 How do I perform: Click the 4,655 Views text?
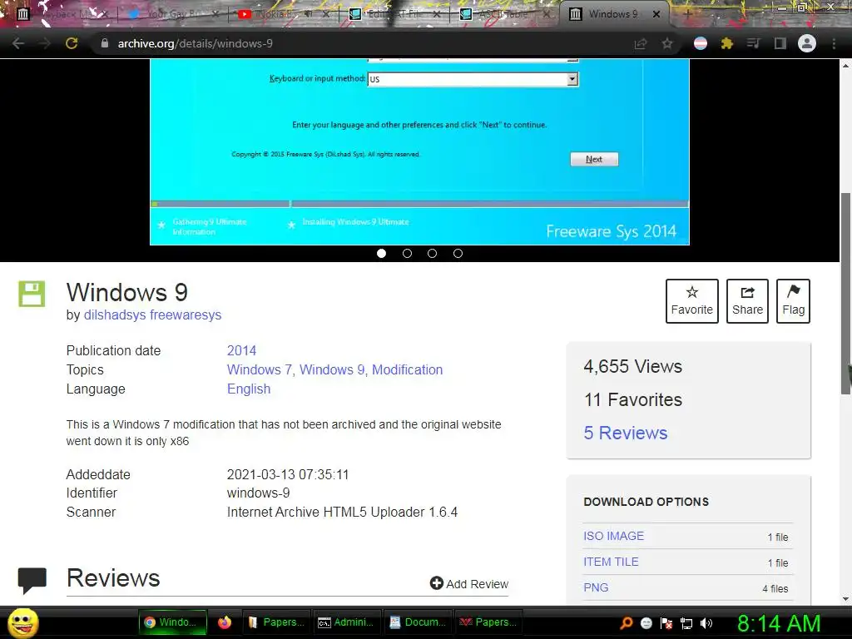click(632, 366)
